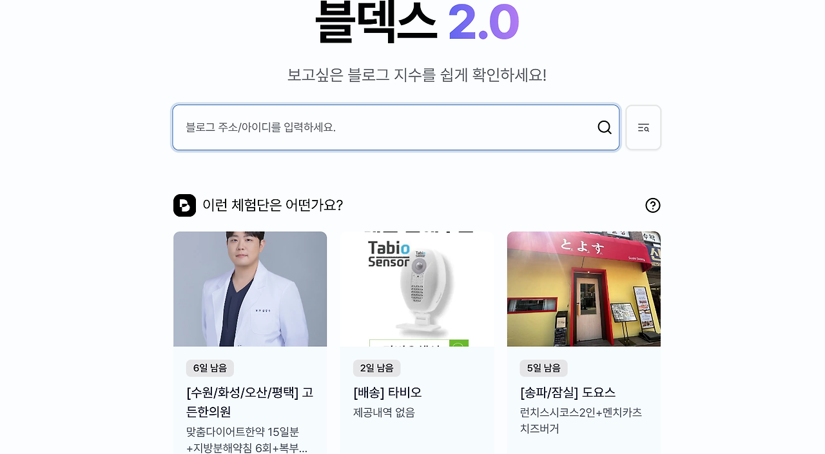Open the Tabio Sensor product thumbnail
The image size is (825, 454).
[417, 289]
